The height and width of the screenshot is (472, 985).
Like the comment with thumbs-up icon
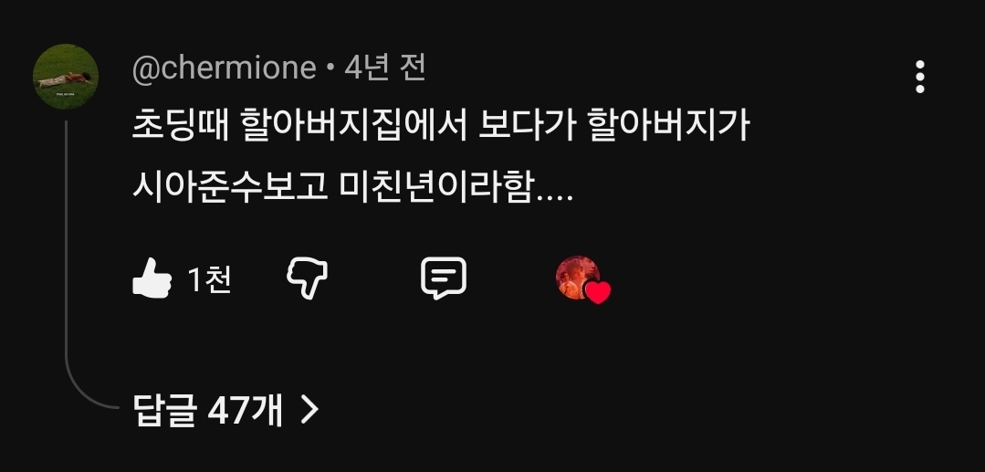[152, 278]
